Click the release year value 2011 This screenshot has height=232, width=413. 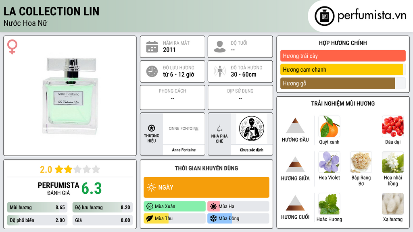[x=169, y=50]
